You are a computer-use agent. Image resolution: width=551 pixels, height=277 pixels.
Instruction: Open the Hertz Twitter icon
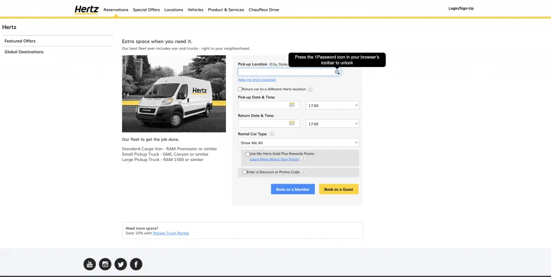pyautogui.click(x=121, y=264)
